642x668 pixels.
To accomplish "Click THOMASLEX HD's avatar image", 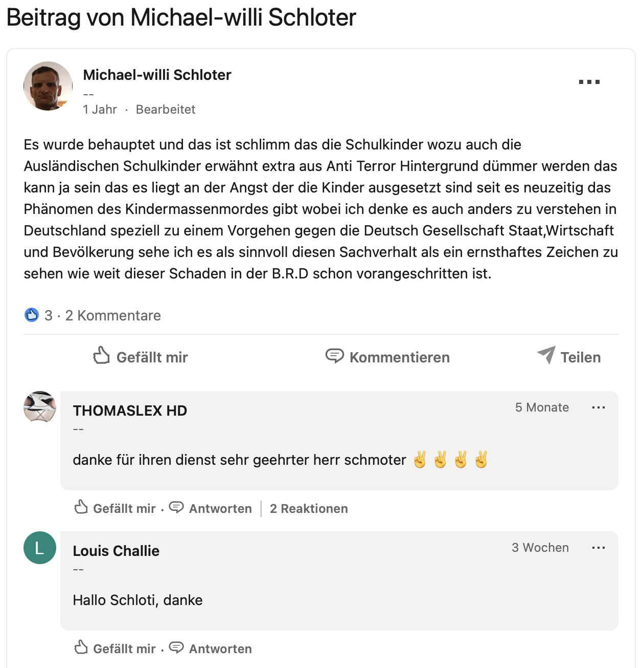I will point(40,407).
